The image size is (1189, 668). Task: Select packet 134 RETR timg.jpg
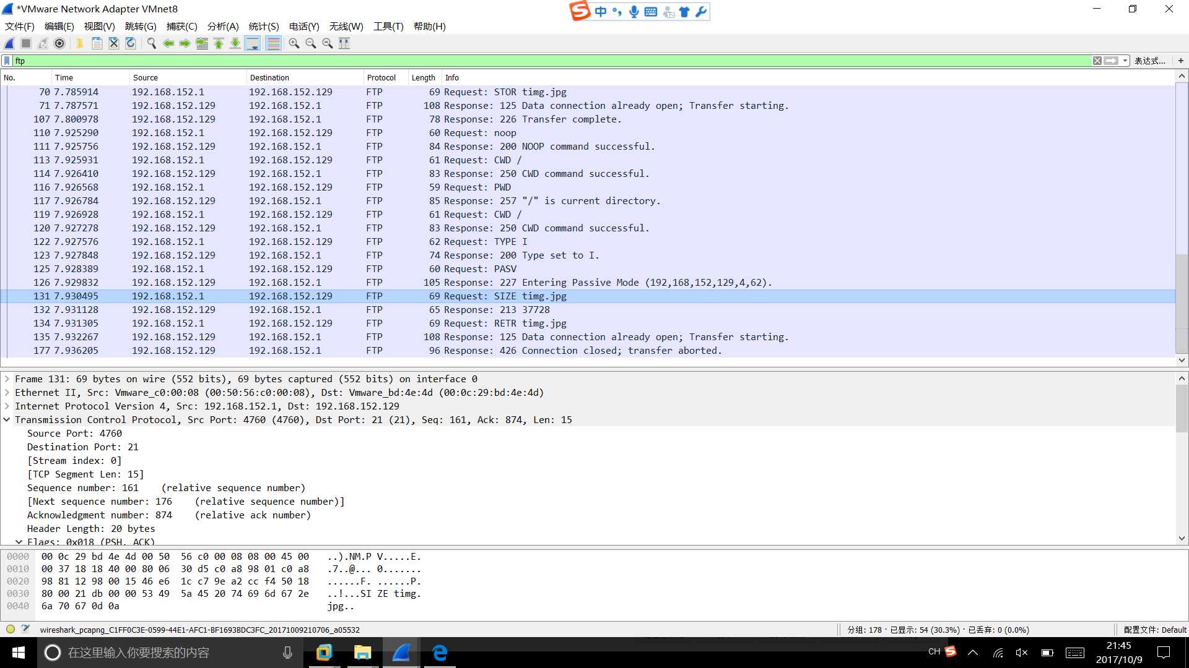click(x=587, y=323)
